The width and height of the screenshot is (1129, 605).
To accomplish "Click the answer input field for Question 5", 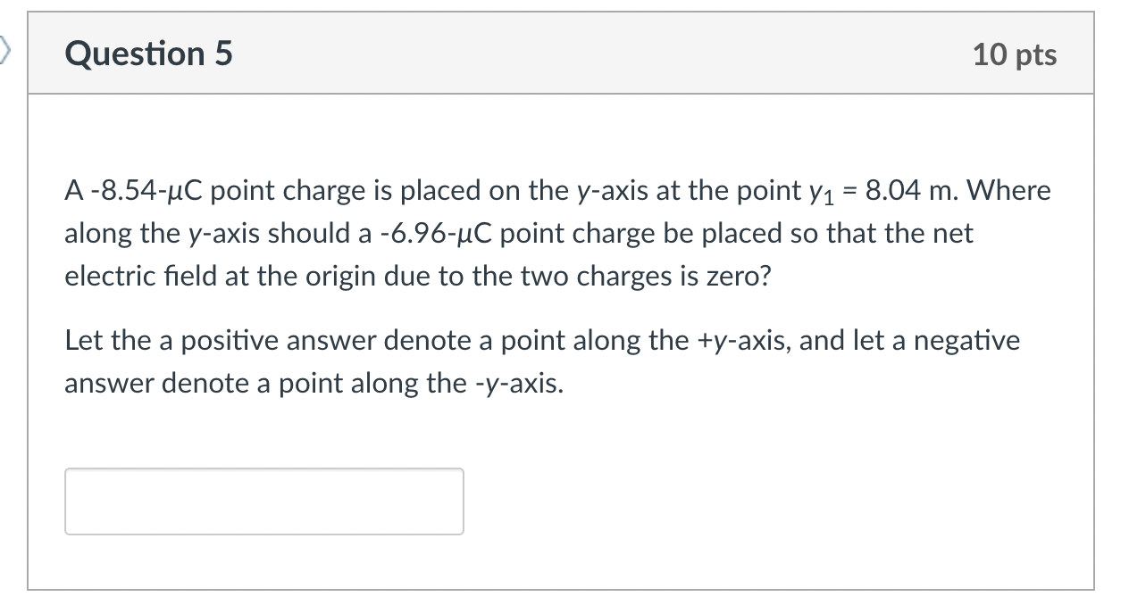I will point(263,501).
